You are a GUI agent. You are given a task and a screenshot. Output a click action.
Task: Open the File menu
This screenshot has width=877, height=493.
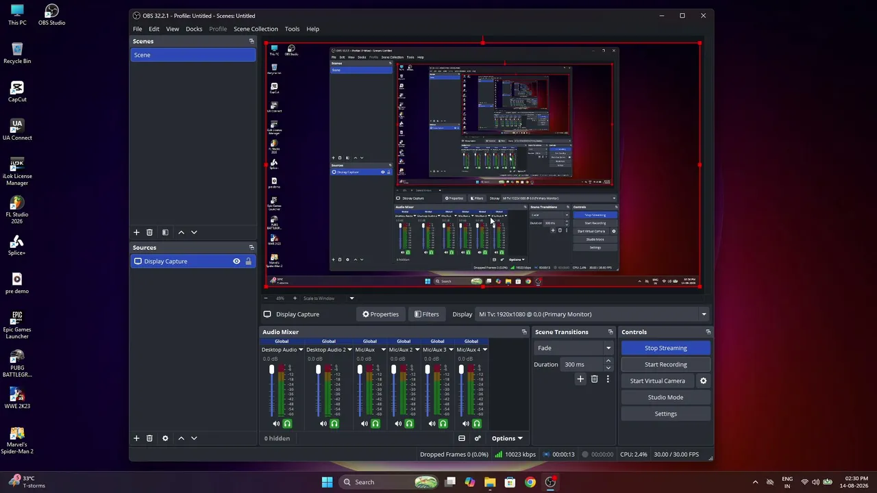click(138, 29)
